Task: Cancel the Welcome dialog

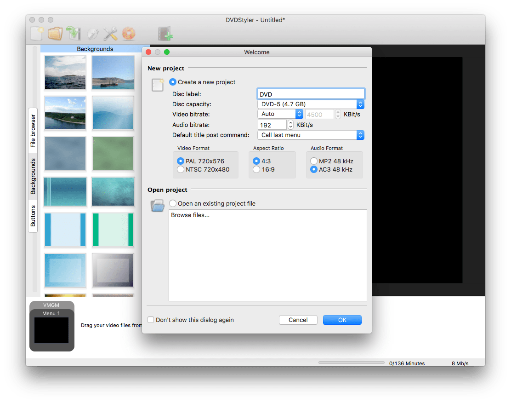Action: coord(298,320)
